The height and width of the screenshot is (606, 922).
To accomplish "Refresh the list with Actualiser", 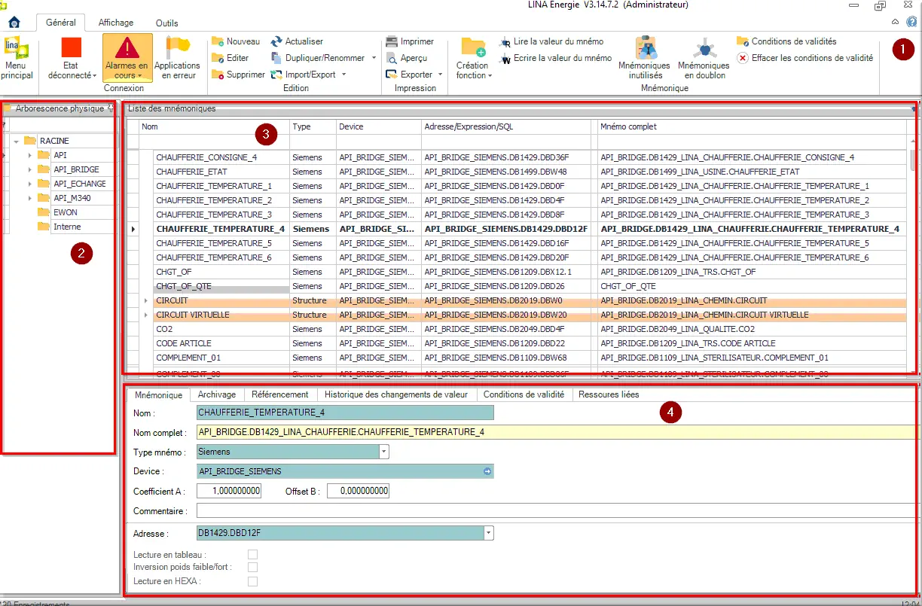I will 297,41.
